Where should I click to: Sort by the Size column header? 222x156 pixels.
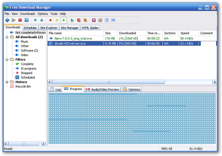[x=110, y=33]
